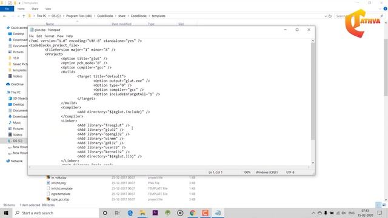Image resolution: width=388 pixels, height=218 pixels.
Task: Switch Explorer to large icons view
Action: (384, 205)
